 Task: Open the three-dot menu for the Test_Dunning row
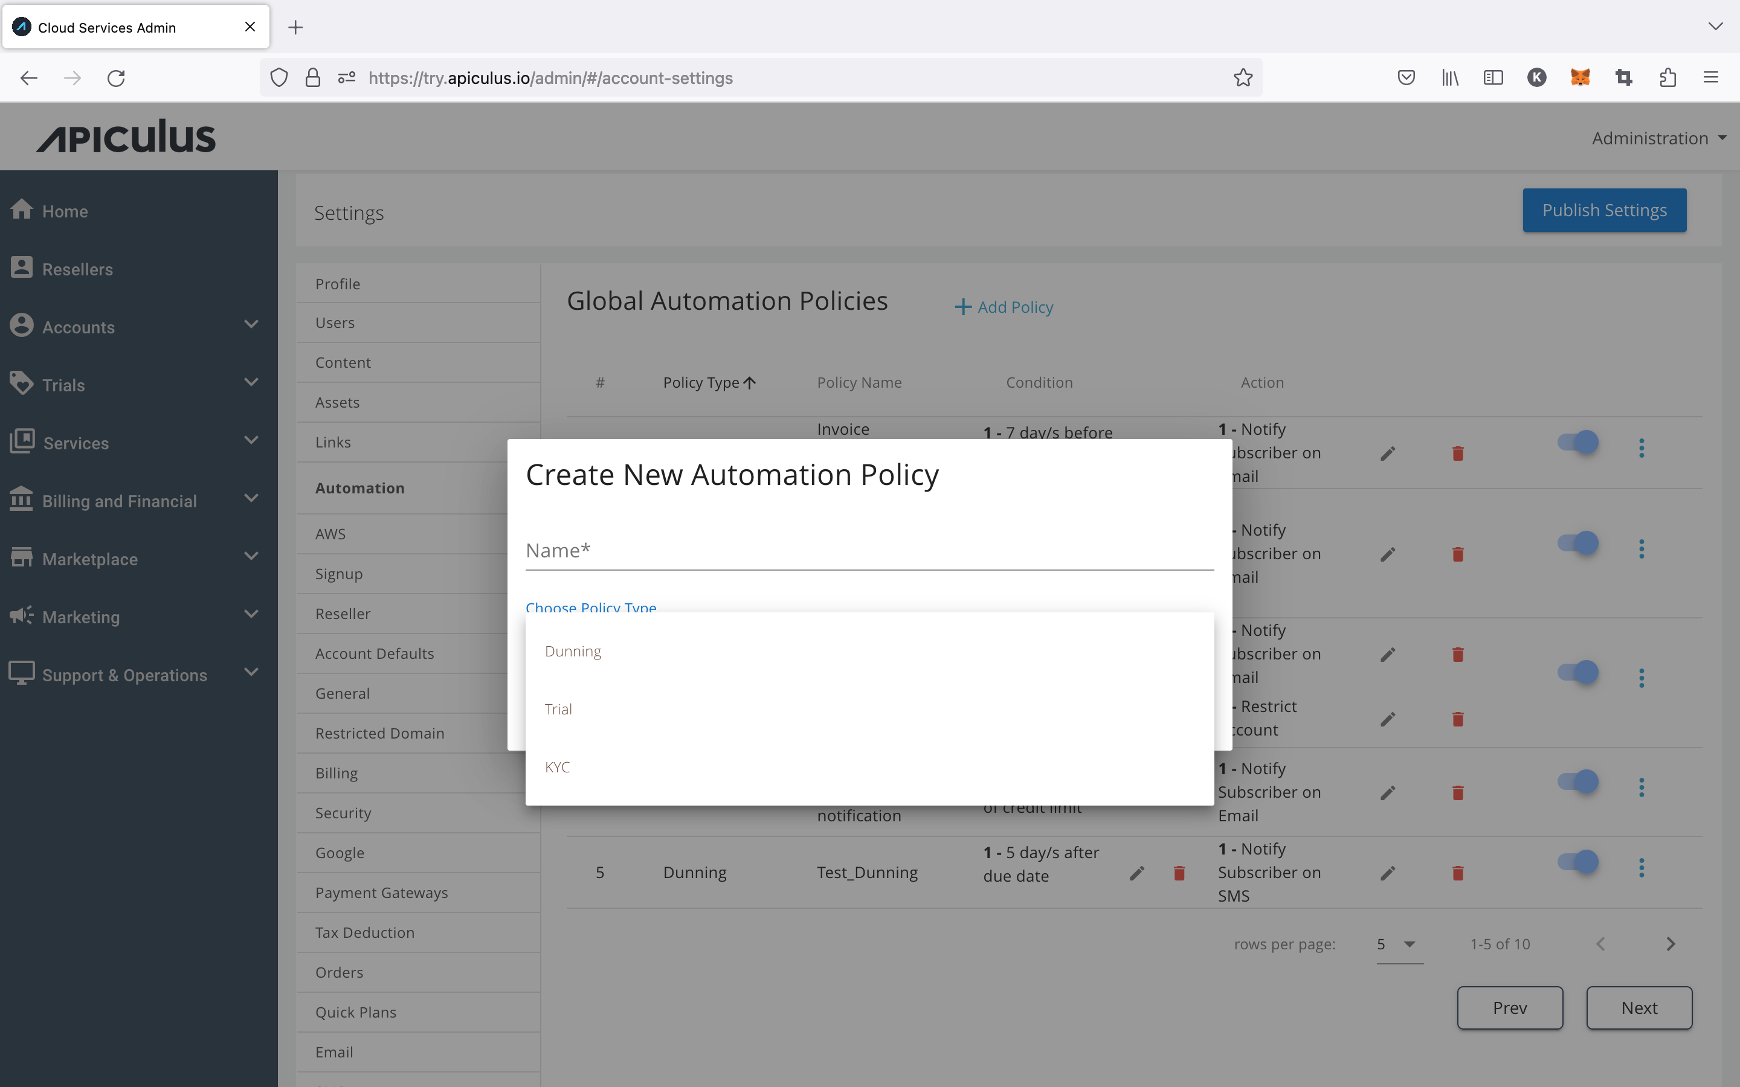tap(1641, 868)
